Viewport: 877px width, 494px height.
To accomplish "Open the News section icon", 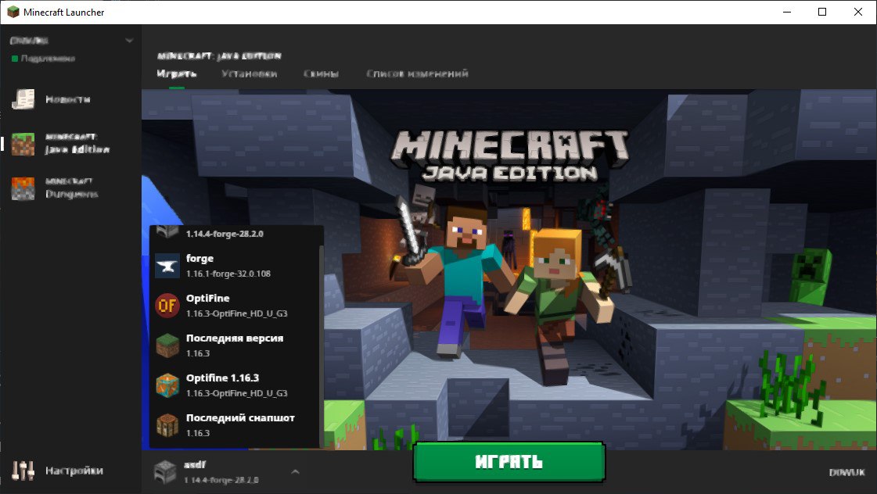I will 23,99.
